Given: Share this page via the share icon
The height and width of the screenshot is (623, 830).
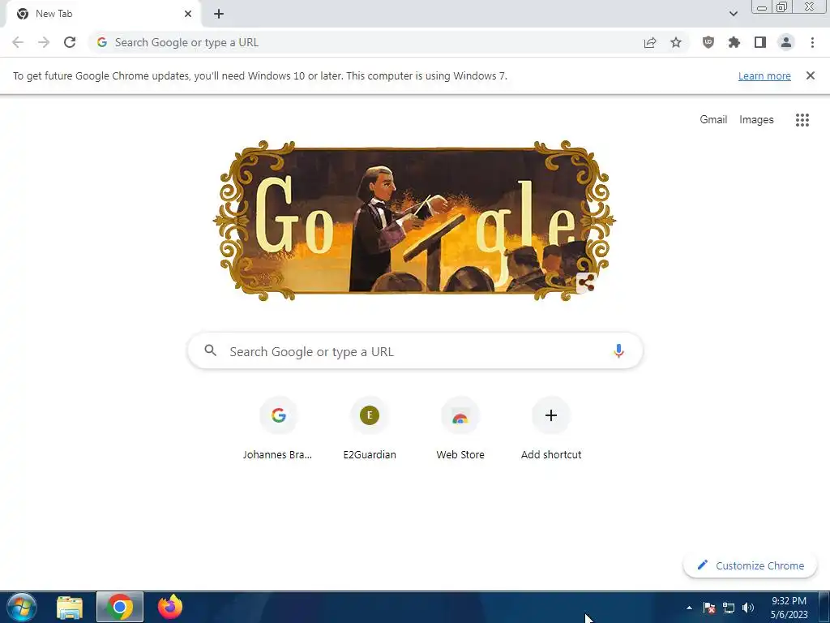Looking at the screenshot, I should (650, 42).
